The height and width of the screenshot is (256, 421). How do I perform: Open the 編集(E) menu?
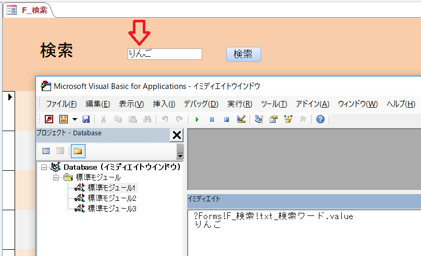(98, 104)
